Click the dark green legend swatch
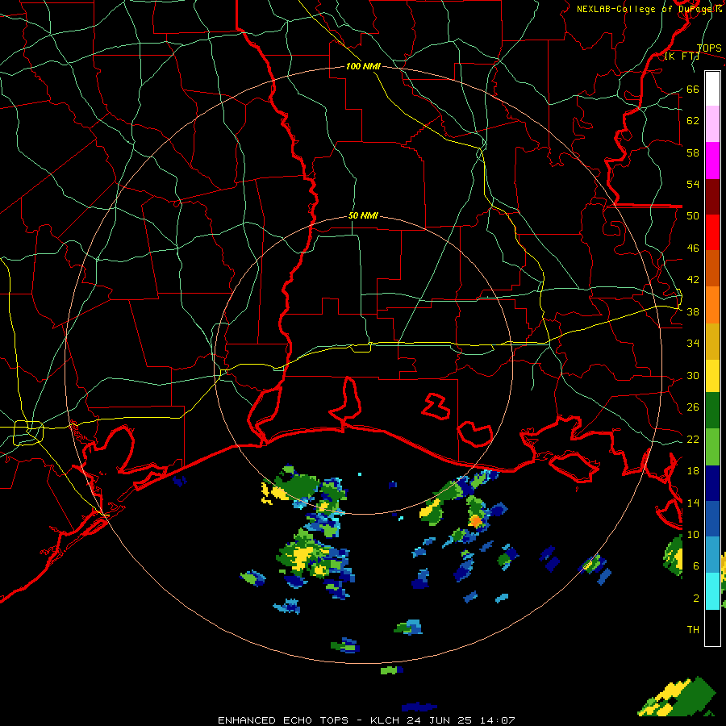Screen dimensions: 726x726 click(712, 411)
